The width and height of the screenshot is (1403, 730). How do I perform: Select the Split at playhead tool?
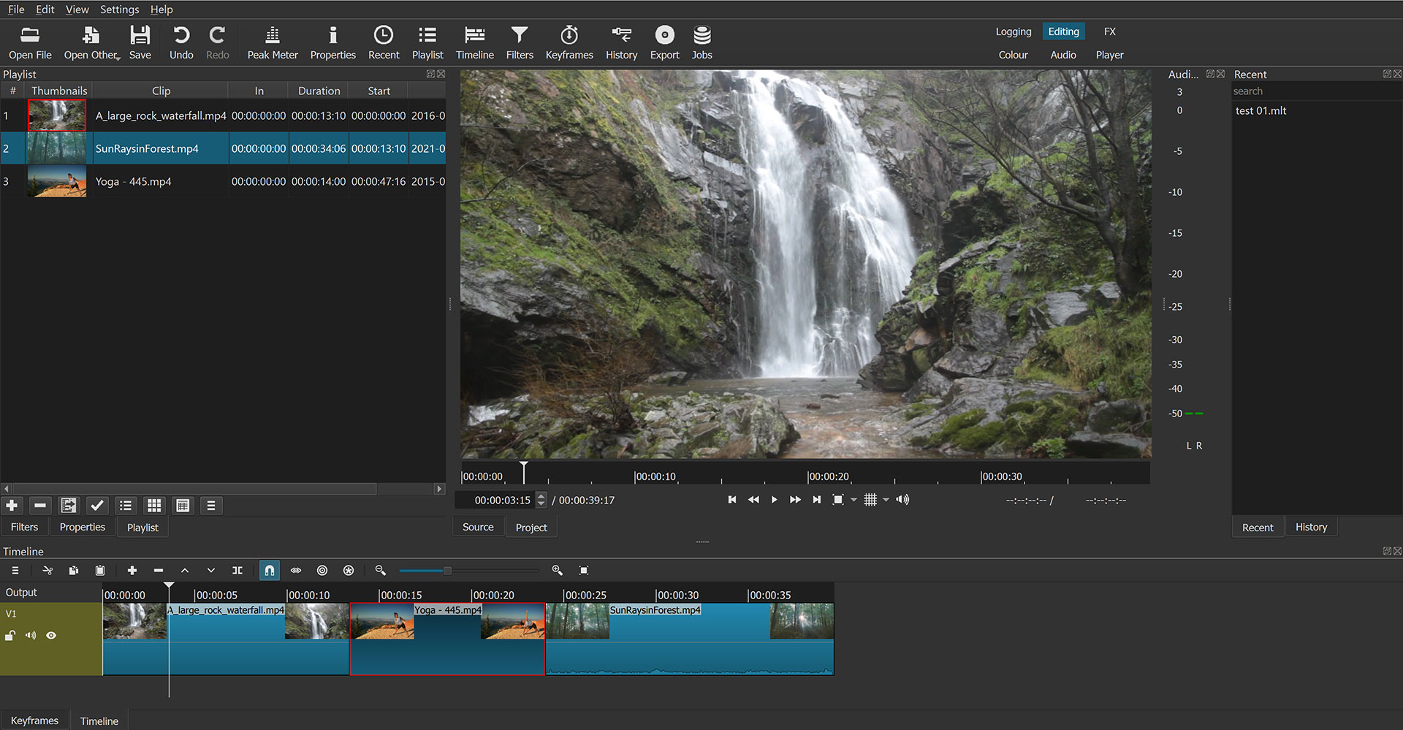[x=237, y=570]
